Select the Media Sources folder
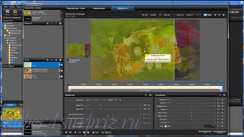244x137 pixels. pyautogui.click(x=12, y=28)
